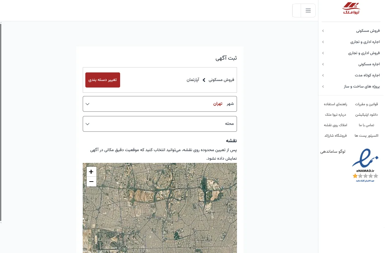
Task: Open the hamburger menu icon
Action: pyautogui.click(x=308, y=10)
